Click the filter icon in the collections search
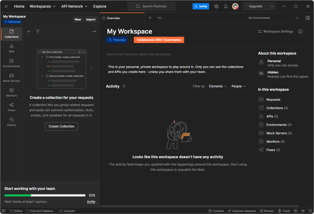 click(38, 31)
